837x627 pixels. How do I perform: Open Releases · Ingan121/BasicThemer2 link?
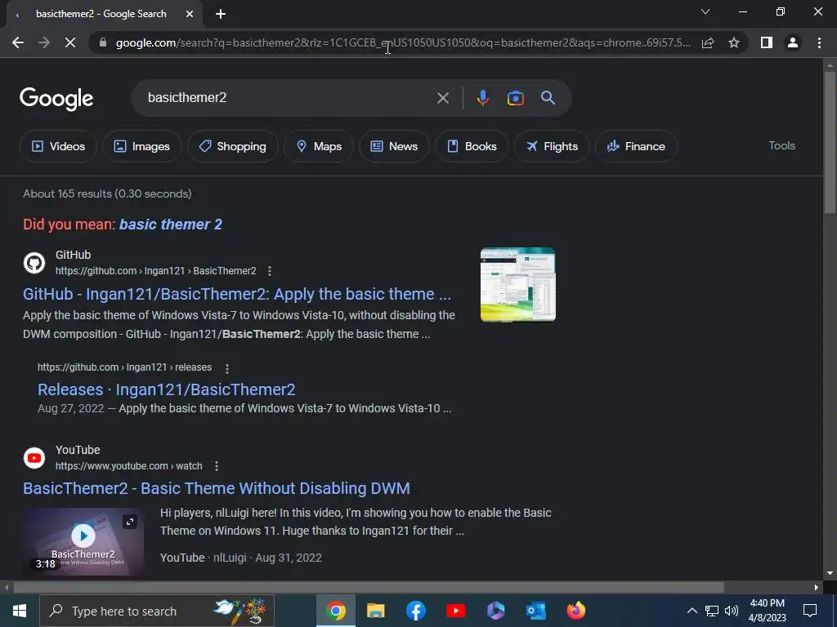click(167, 389)
